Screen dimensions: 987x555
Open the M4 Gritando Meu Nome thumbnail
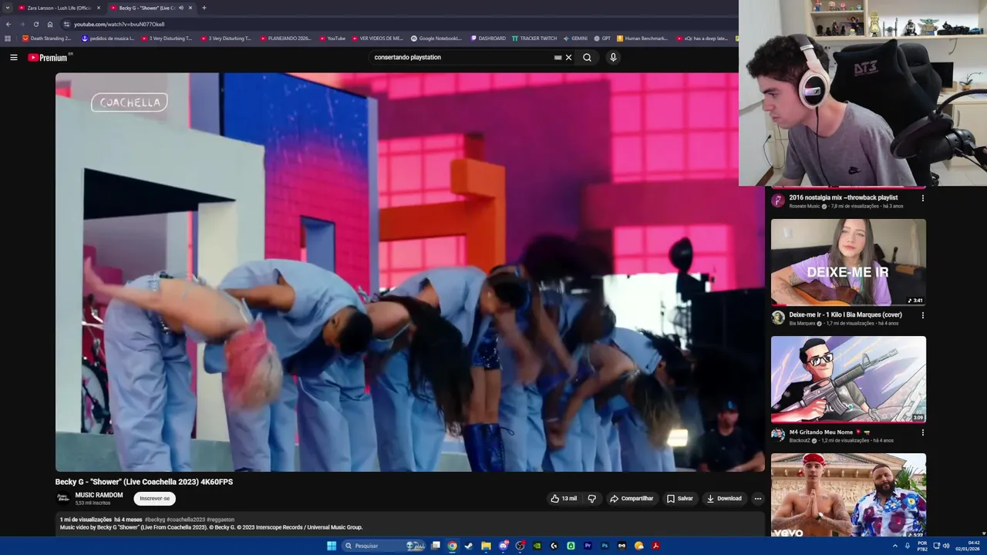click(x=848, y=379)
